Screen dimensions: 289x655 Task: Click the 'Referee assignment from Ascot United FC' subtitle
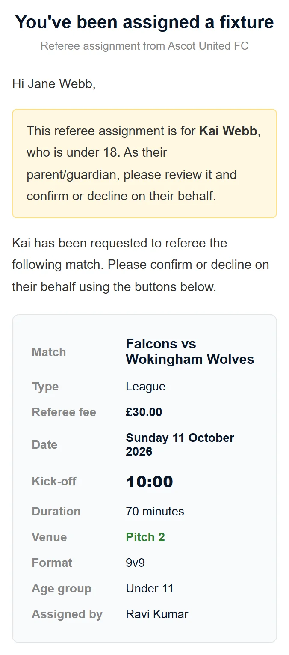coord(144,46)
